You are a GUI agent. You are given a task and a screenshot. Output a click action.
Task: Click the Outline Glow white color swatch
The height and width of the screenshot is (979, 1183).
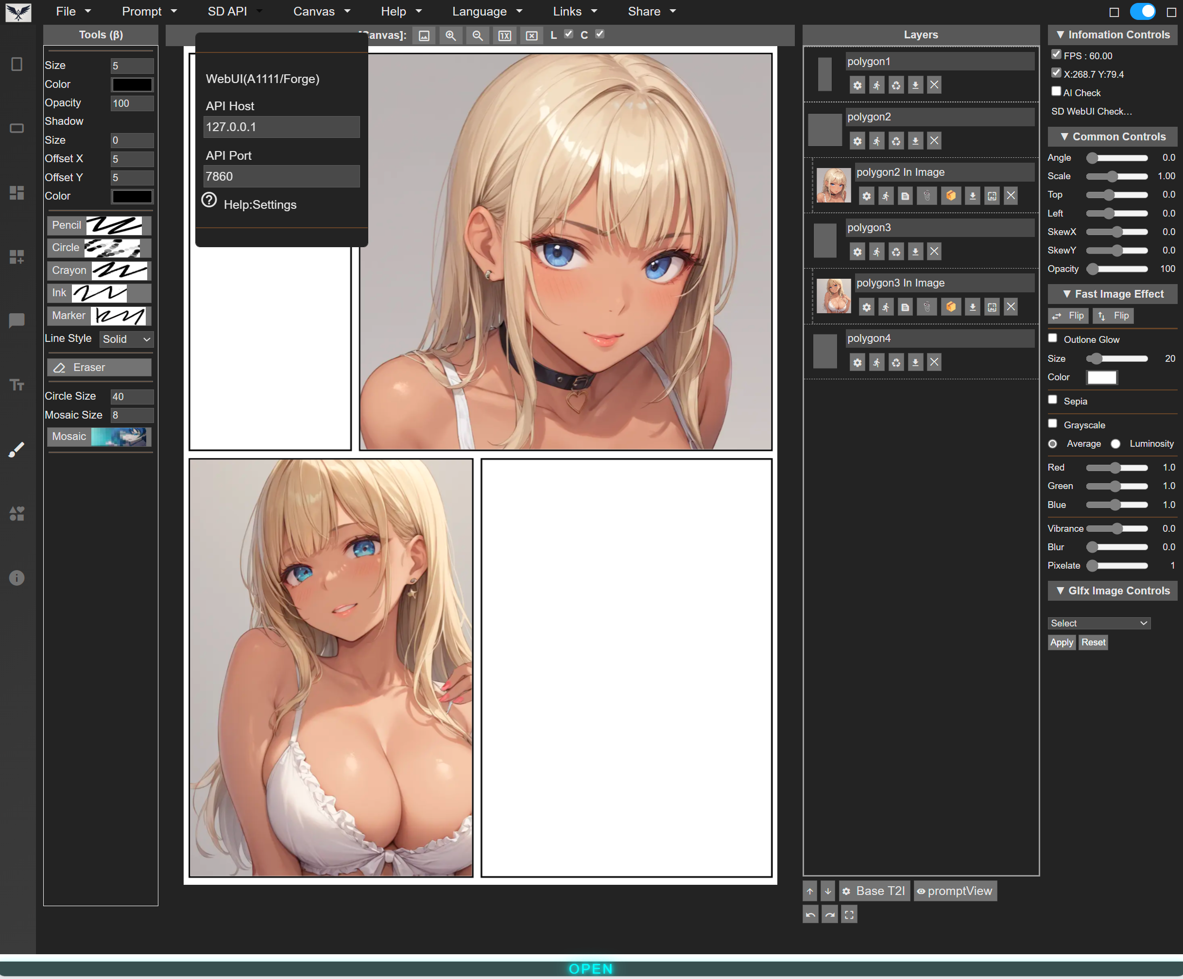[1101, 377]
